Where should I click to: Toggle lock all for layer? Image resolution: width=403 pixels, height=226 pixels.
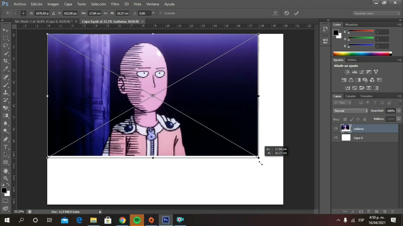(365, 119)
